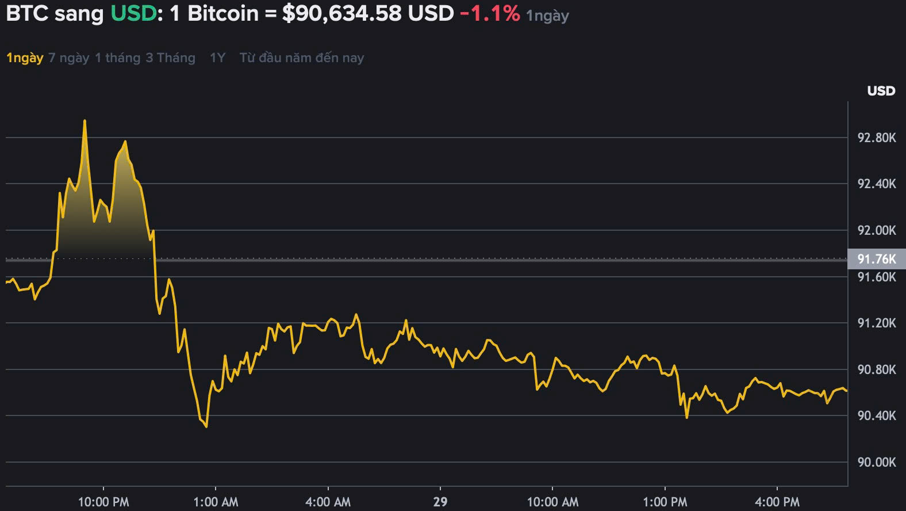Viewport: 906px width, 511px height.
Task: Select the 1ngày time range tab
Action: coord(25,58)
